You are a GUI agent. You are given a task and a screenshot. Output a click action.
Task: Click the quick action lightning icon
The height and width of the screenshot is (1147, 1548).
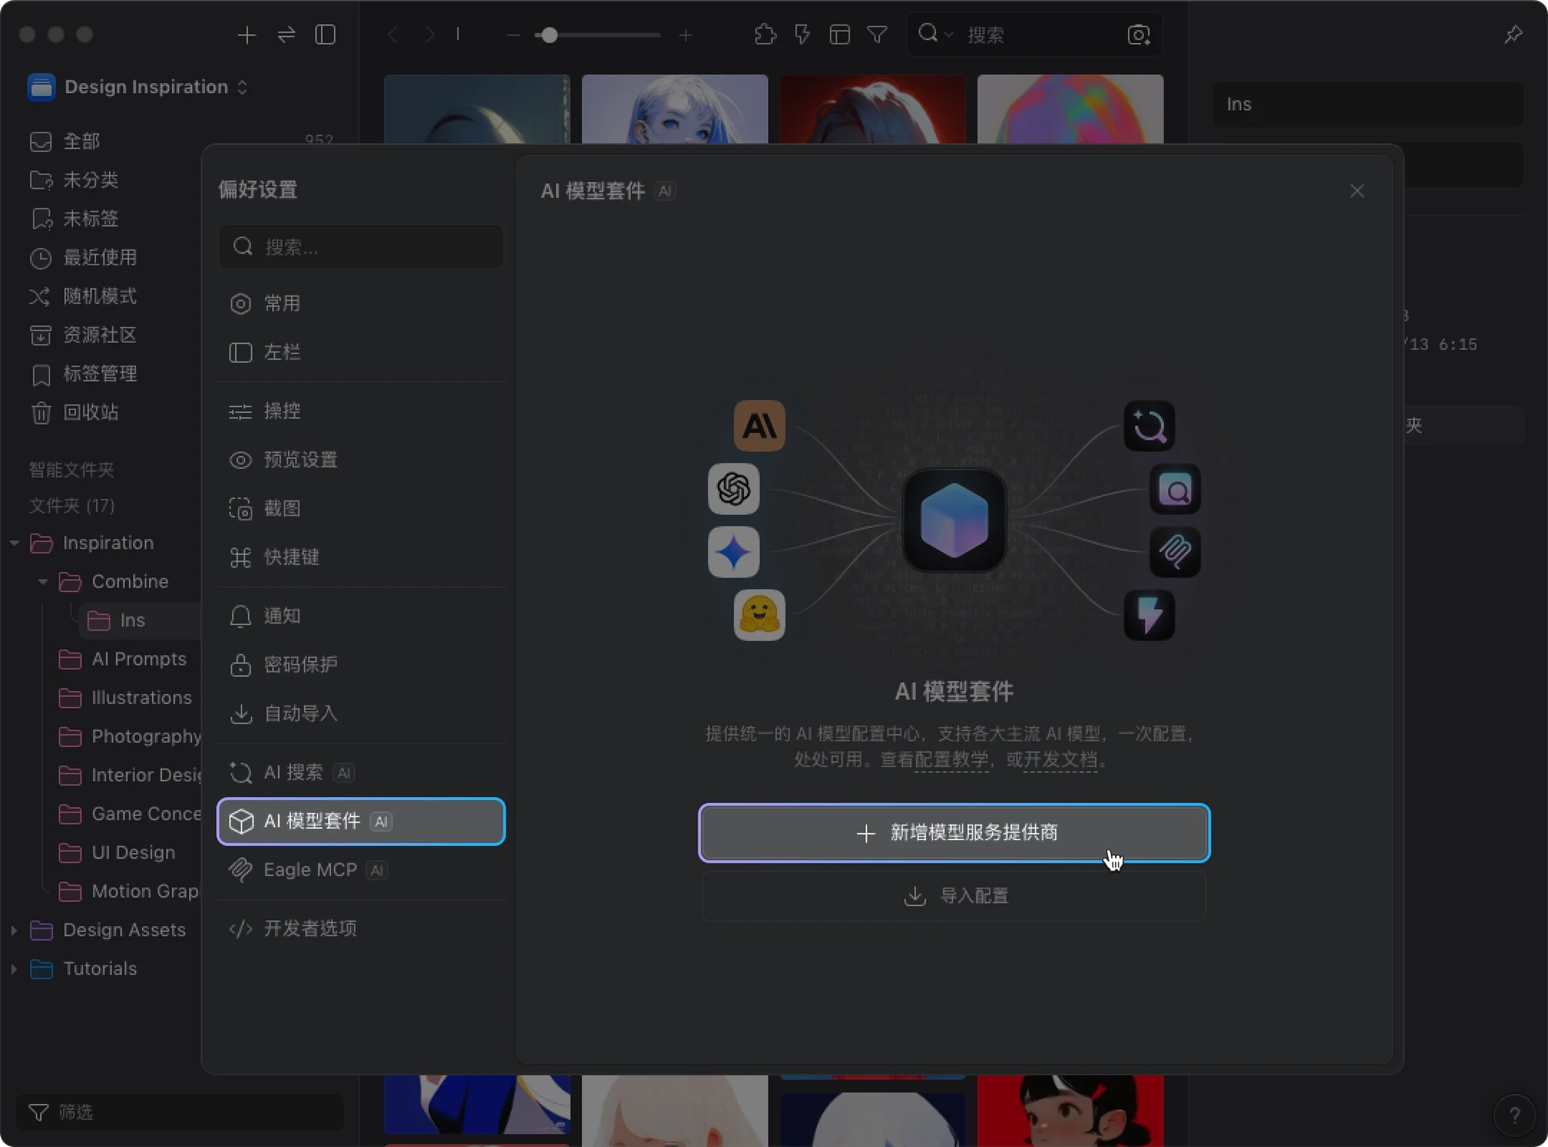[x=802, y=35]
